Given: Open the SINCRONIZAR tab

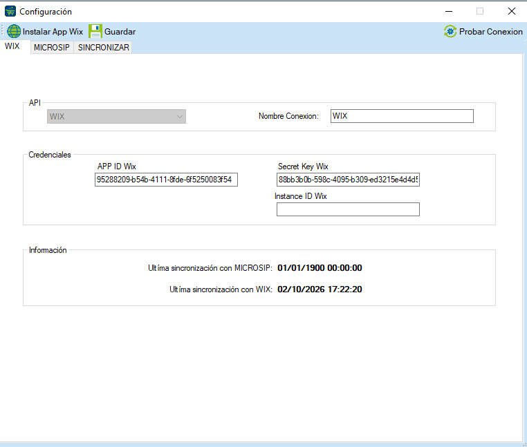Looking at the screenshot, I should (x=103, y=48).
